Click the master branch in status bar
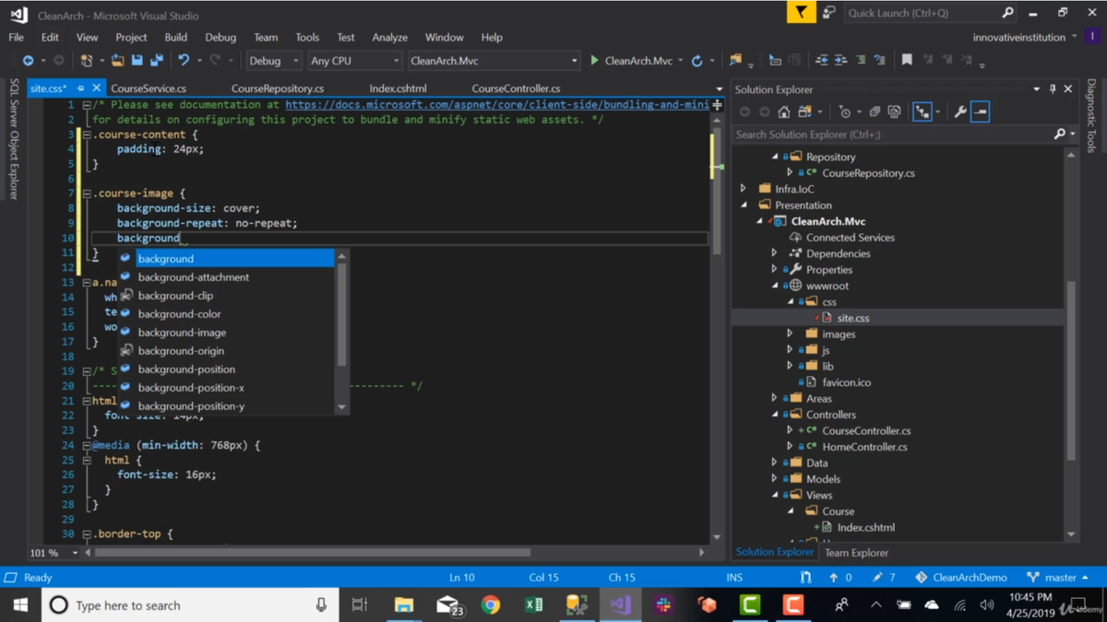The height and width of the screenshot is (622, 1107). point(1058,577)
